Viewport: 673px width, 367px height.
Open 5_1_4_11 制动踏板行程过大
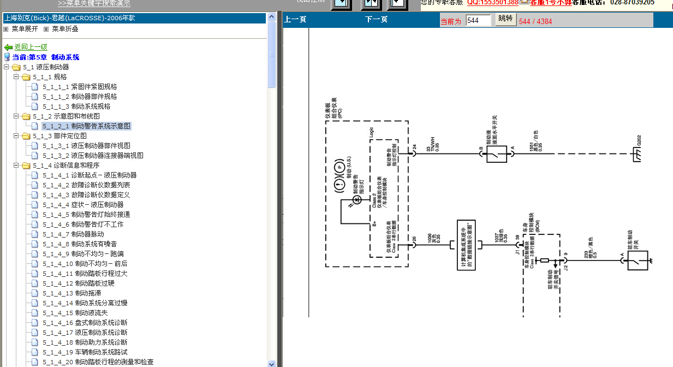[85, 274]
